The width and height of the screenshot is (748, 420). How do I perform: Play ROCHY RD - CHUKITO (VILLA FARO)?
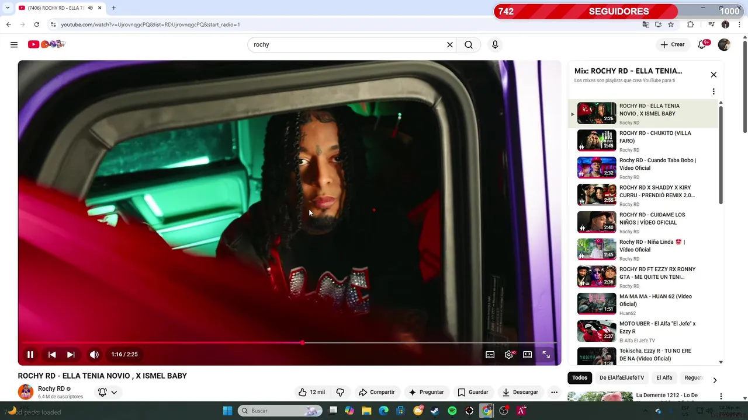(643, 141)
